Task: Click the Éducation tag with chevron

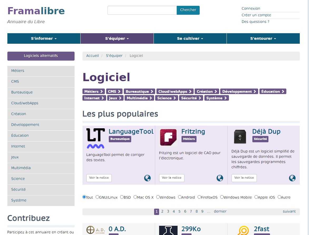Action: [273, 91]
